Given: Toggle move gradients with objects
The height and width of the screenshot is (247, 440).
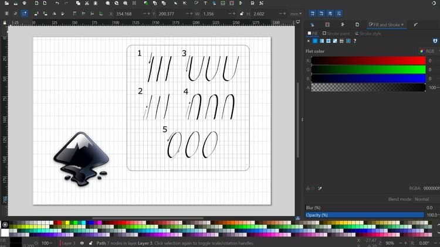Looking at the screenshot, I should [x=330, y=13].
